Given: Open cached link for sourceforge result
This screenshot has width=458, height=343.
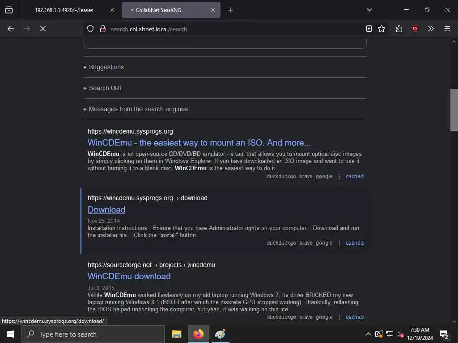Looking at the screenshot, I should tap(355, 317).
